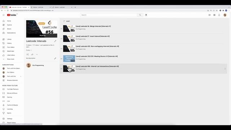Switch to the third browser tab (LeetCode)
Screen dimensions: 231x130
(62, 7)
